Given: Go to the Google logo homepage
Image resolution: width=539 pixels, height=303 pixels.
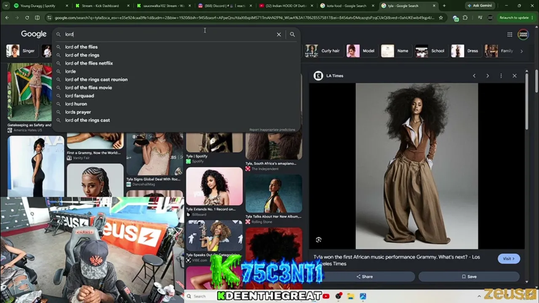Looking at the screenshot, I should click(x=34, y=34).
